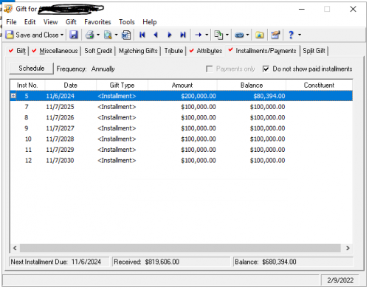Click the 2/9/2022 date in status bar
This screenshot has height=289, width=369.
point(340,280)
